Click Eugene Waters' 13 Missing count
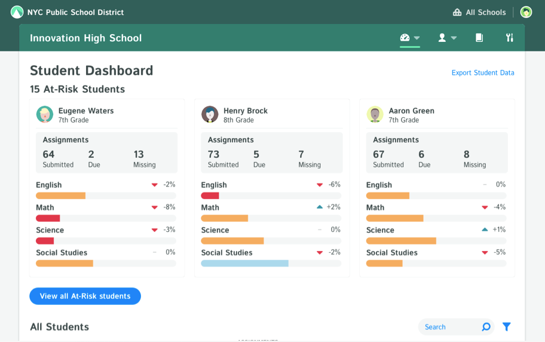The width and height of the screenshot is (545, 342). (x=139, y=154)
